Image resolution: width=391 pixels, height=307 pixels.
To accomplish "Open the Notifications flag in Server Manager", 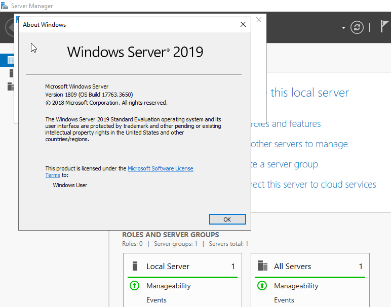I will pos(385,26).
